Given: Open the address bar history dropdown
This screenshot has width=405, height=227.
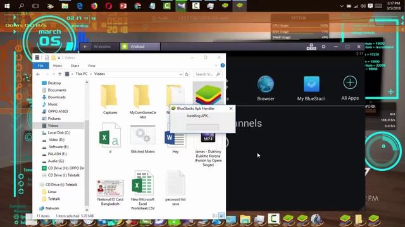Looking at the screenshot, I should click(x=180, y=74).
